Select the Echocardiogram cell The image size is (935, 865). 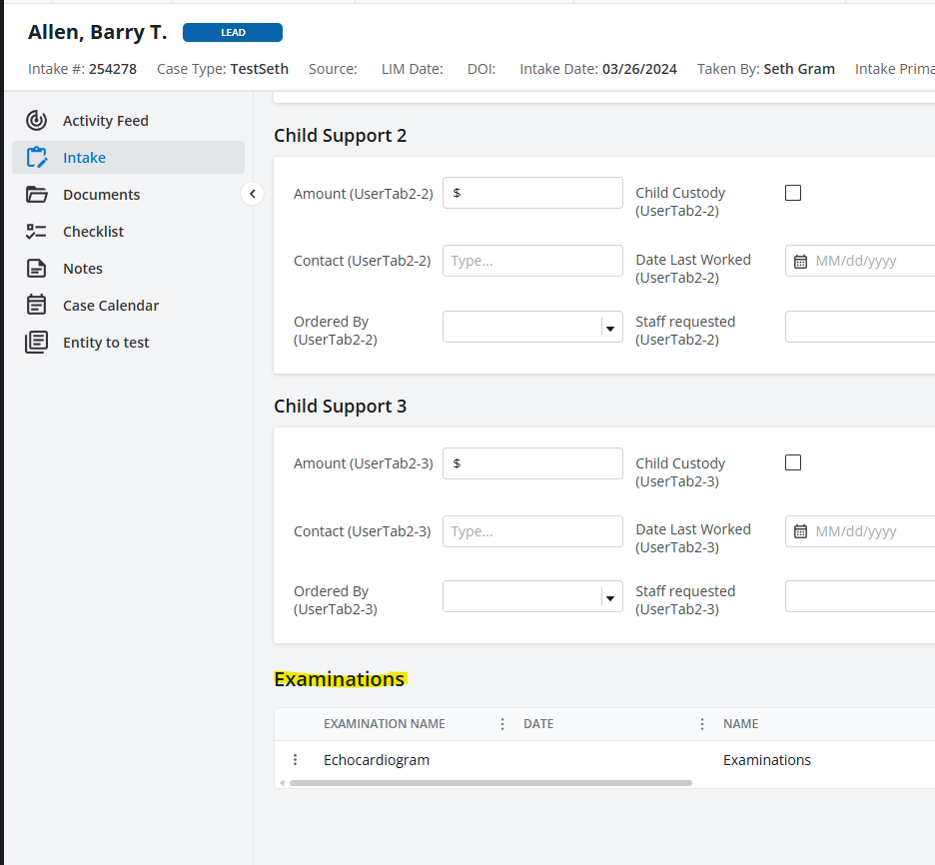click(x=377, y=760)
